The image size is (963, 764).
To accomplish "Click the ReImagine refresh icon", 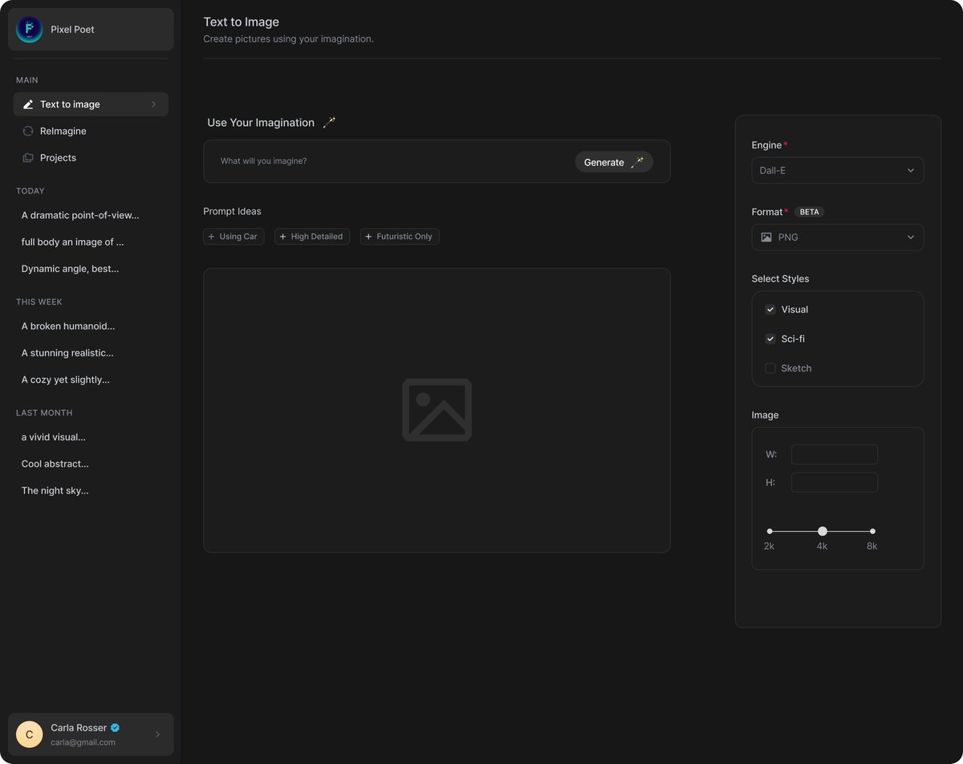I will [x=28, y=131].
